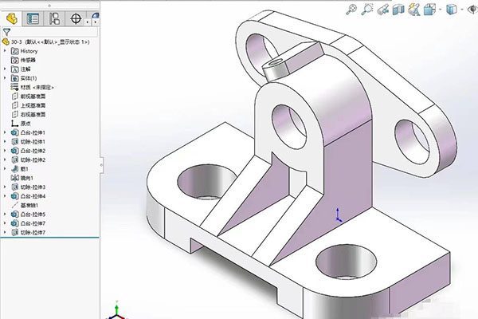The height and width of the screenshot is (319, 478).
Task: Click the 凸台-拉伸7 boss-extrude icon
Action: coord(15,223)
